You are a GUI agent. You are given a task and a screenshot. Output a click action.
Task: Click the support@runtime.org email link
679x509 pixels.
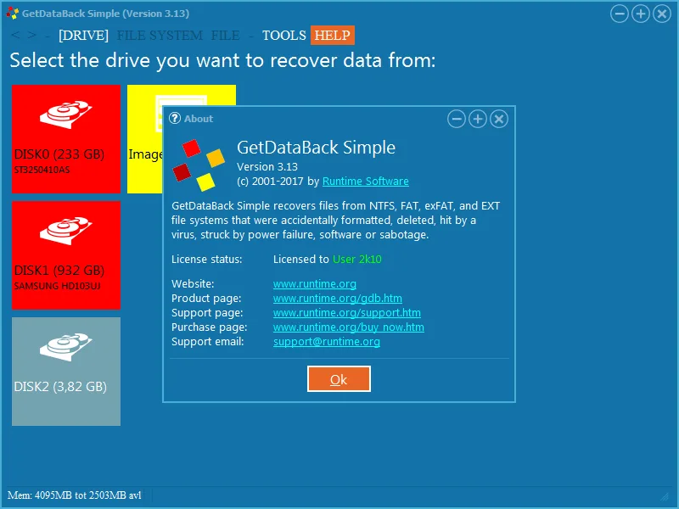click(327, 342)
